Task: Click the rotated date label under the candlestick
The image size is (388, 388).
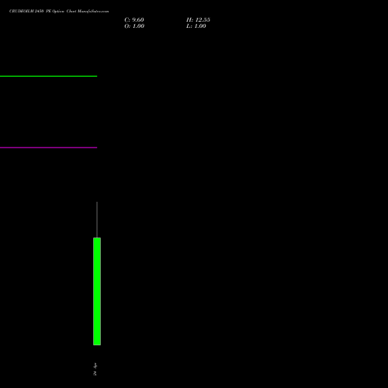Action: pyautogui.click(x=95, y=369)
